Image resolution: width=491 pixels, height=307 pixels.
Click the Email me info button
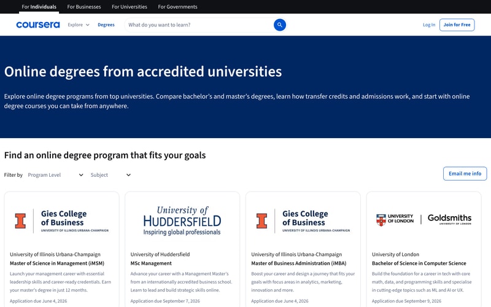465,174
